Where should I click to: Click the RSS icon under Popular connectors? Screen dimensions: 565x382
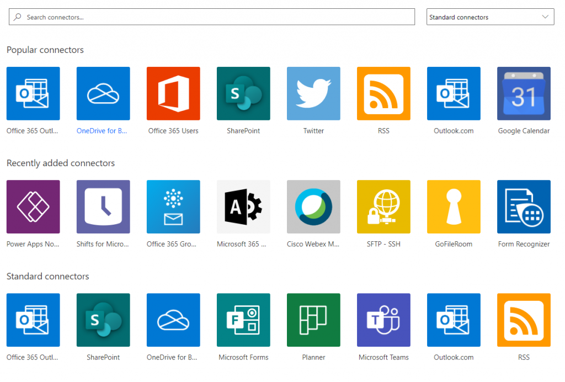pyautogui.click(x=383, y=93)
